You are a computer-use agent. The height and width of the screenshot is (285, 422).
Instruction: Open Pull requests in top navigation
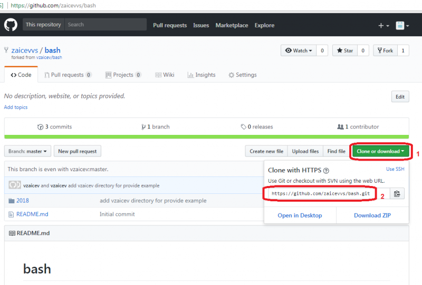tap(170, 25)
